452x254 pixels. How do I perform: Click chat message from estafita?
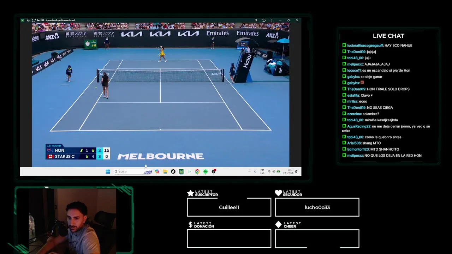coord(367,95)
